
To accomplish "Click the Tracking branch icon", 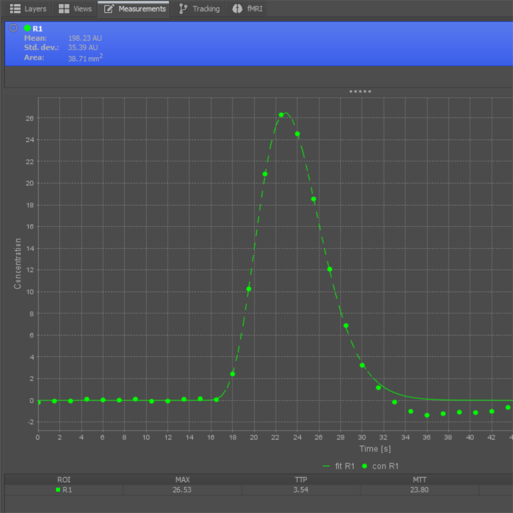I will pos(183,9).
